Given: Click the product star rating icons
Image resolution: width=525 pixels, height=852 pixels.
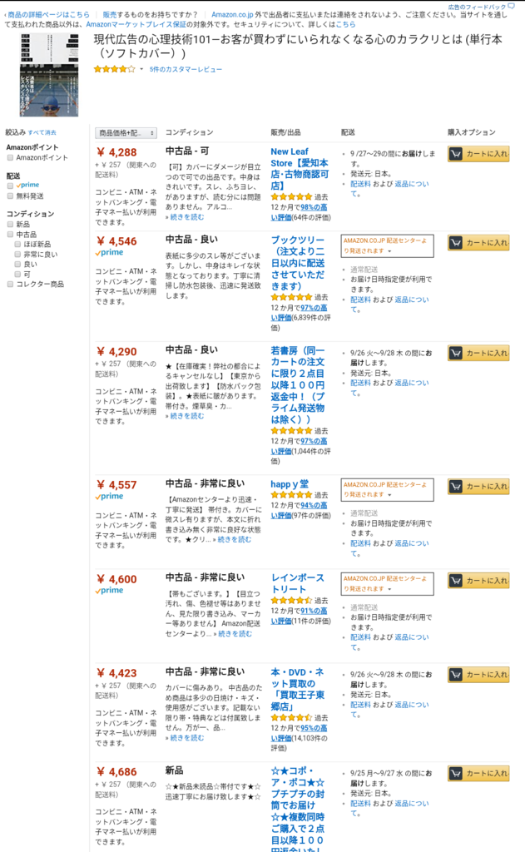Looking at the screenshot, I should (x=114, y=69).
